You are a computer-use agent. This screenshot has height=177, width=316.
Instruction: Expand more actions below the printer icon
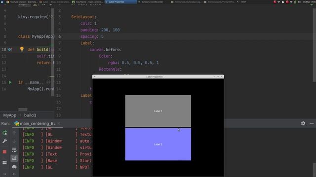click(14, 174)
